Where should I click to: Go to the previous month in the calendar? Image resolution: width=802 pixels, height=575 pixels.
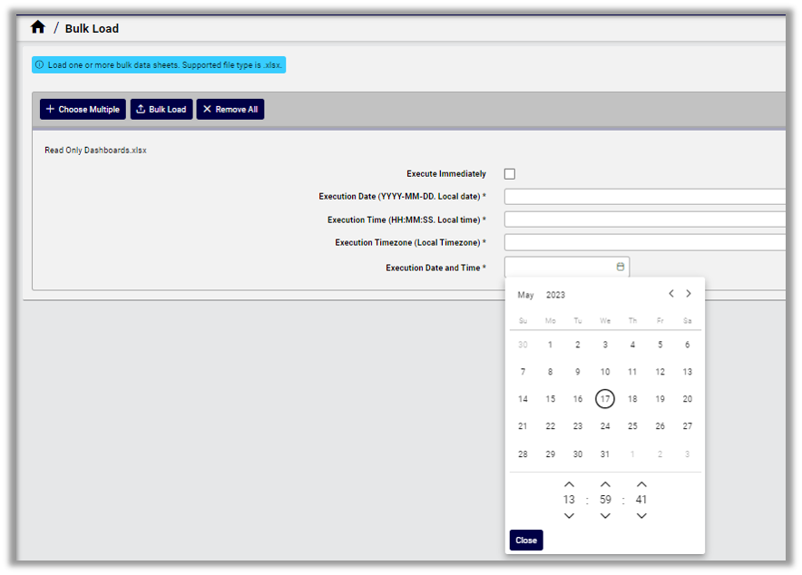[x=671, y=294]
